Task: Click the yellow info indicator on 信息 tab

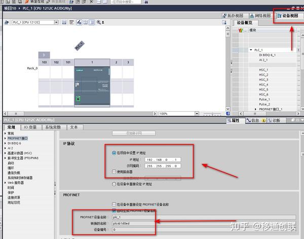Action: pos(263,121)
